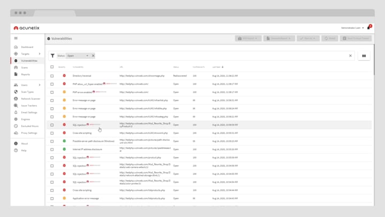The width and height of the screenshot is (385, 217).
Task: Click the filter funnel icon
Action: pos(52,56)
